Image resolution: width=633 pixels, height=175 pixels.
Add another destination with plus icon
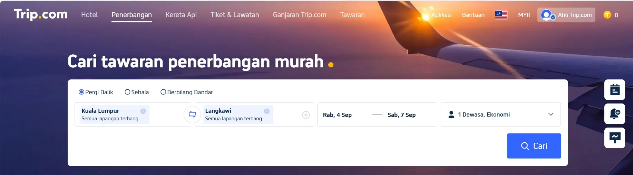pos(306,115)
